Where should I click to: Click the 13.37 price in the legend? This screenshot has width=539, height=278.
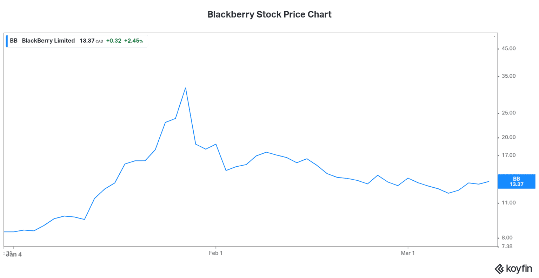point(87,41)
